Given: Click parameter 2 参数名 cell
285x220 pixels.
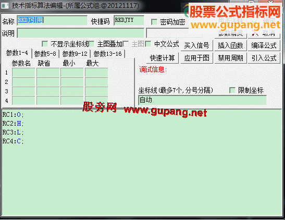Looking at the screenshot, I should (23, 82).
